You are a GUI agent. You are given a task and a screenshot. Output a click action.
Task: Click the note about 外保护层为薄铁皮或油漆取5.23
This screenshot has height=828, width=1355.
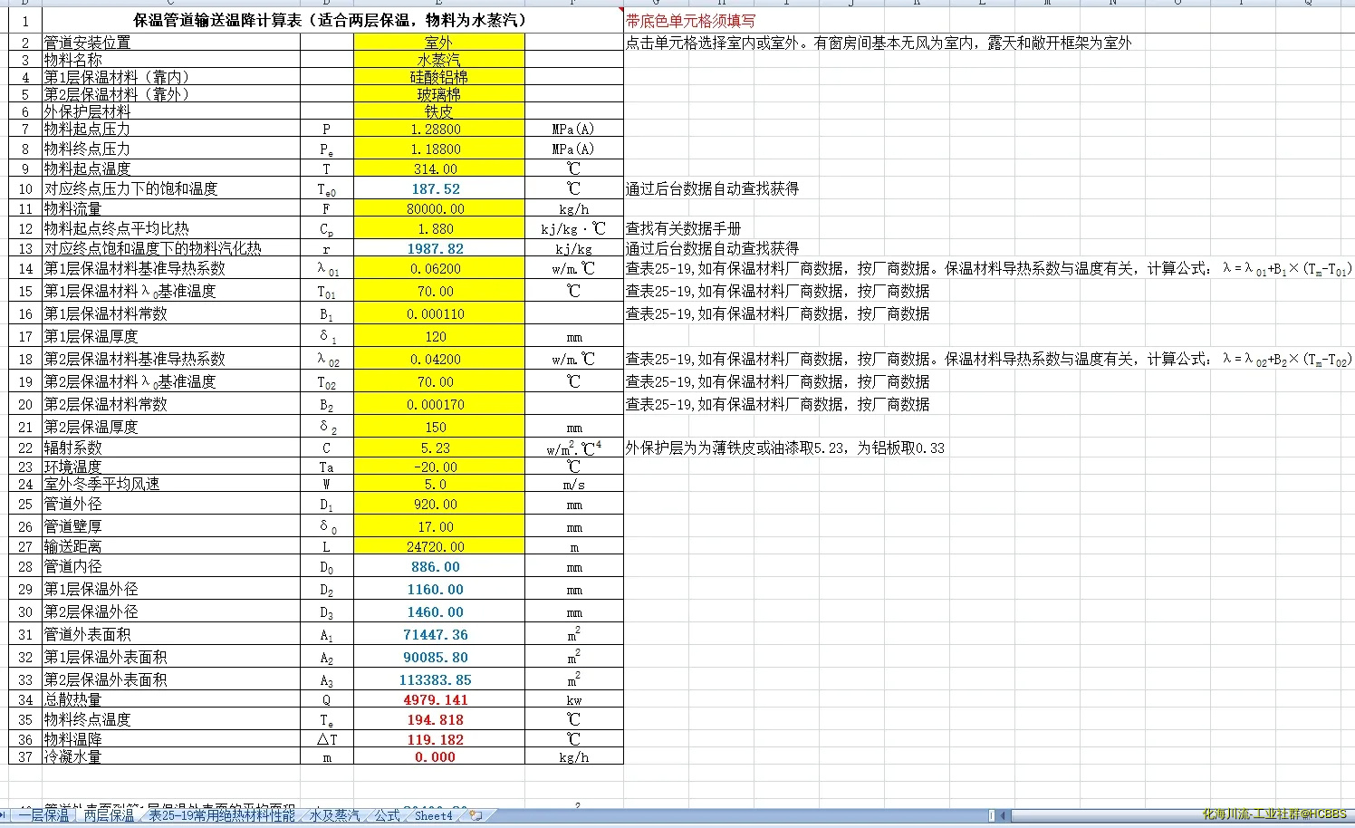785,448
